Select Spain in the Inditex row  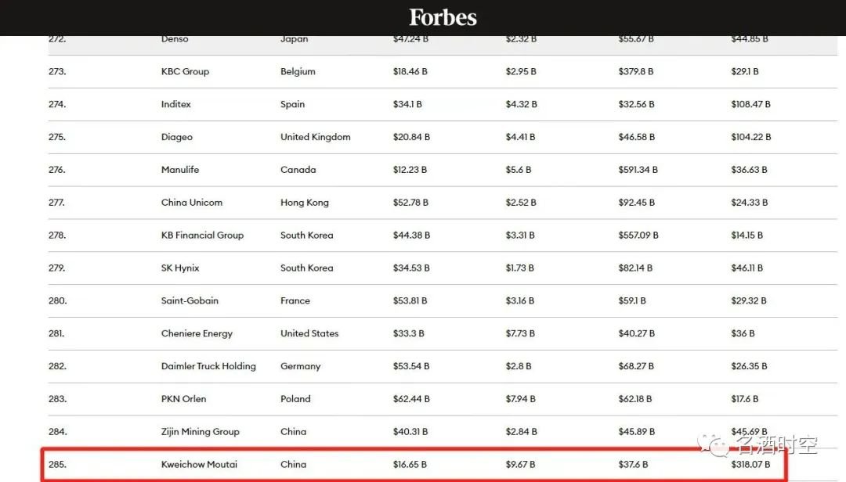[292, 104]
